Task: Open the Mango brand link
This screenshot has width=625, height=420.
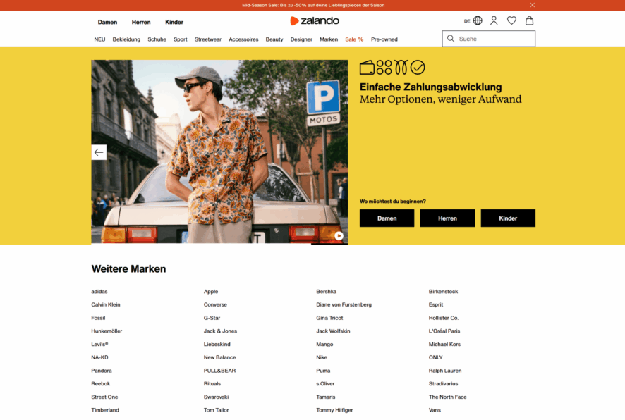Action: coord(325,345)
